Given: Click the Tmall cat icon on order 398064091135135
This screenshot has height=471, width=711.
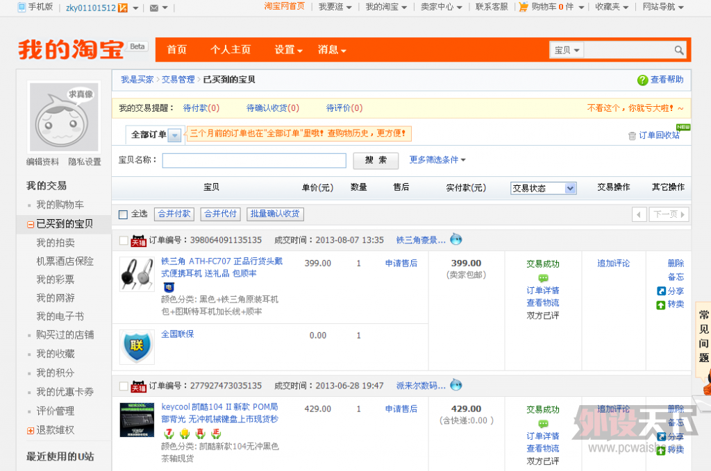Looking at the screenshot, I should tap(138, 241).
